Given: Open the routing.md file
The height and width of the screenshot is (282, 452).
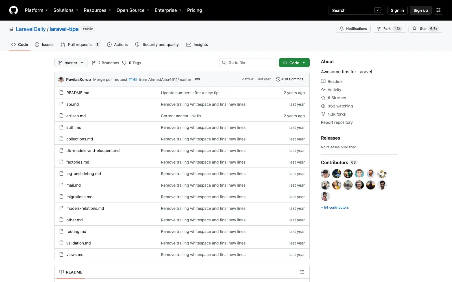Looking at the screenshot, I should click(76, 232).
